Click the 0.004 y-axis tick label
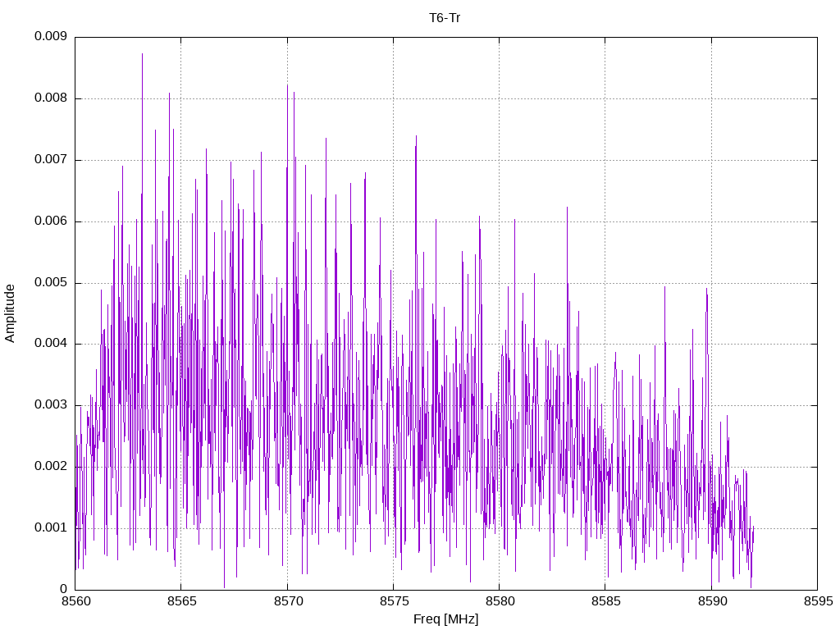 click(51, 343)
